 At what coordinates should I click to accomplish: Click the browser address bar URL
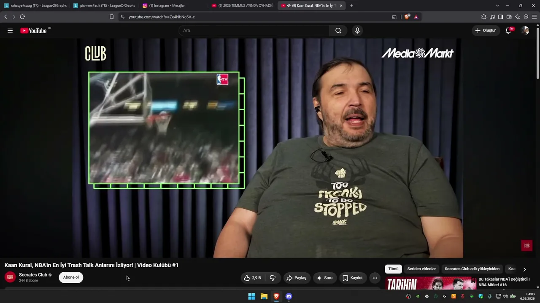[x=162, y=17]
